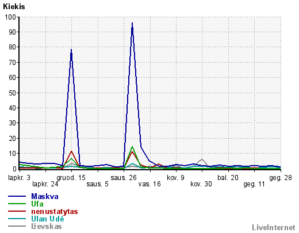Click the geg. 28 axis date label

click(281, 178)
